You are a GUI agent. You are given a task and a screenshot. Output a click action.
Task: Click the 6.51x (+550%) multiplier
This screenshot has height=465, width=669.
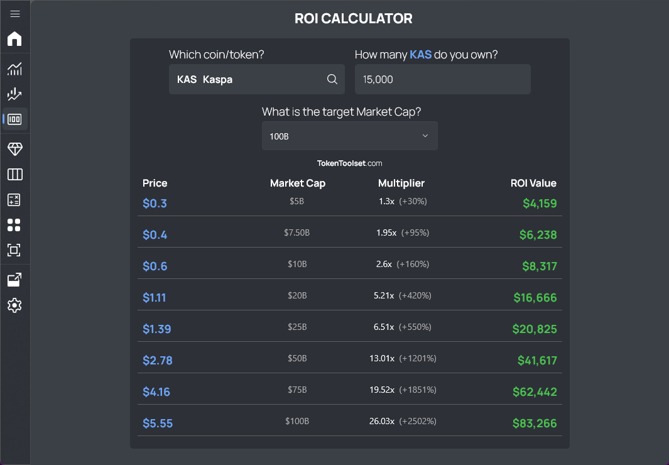point(403,327)
